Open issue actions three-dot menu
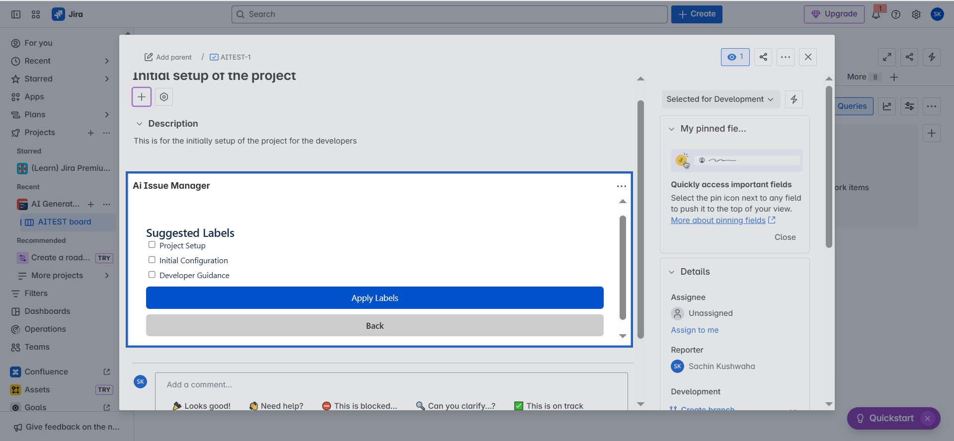954x441 pixels. point(785,57)
